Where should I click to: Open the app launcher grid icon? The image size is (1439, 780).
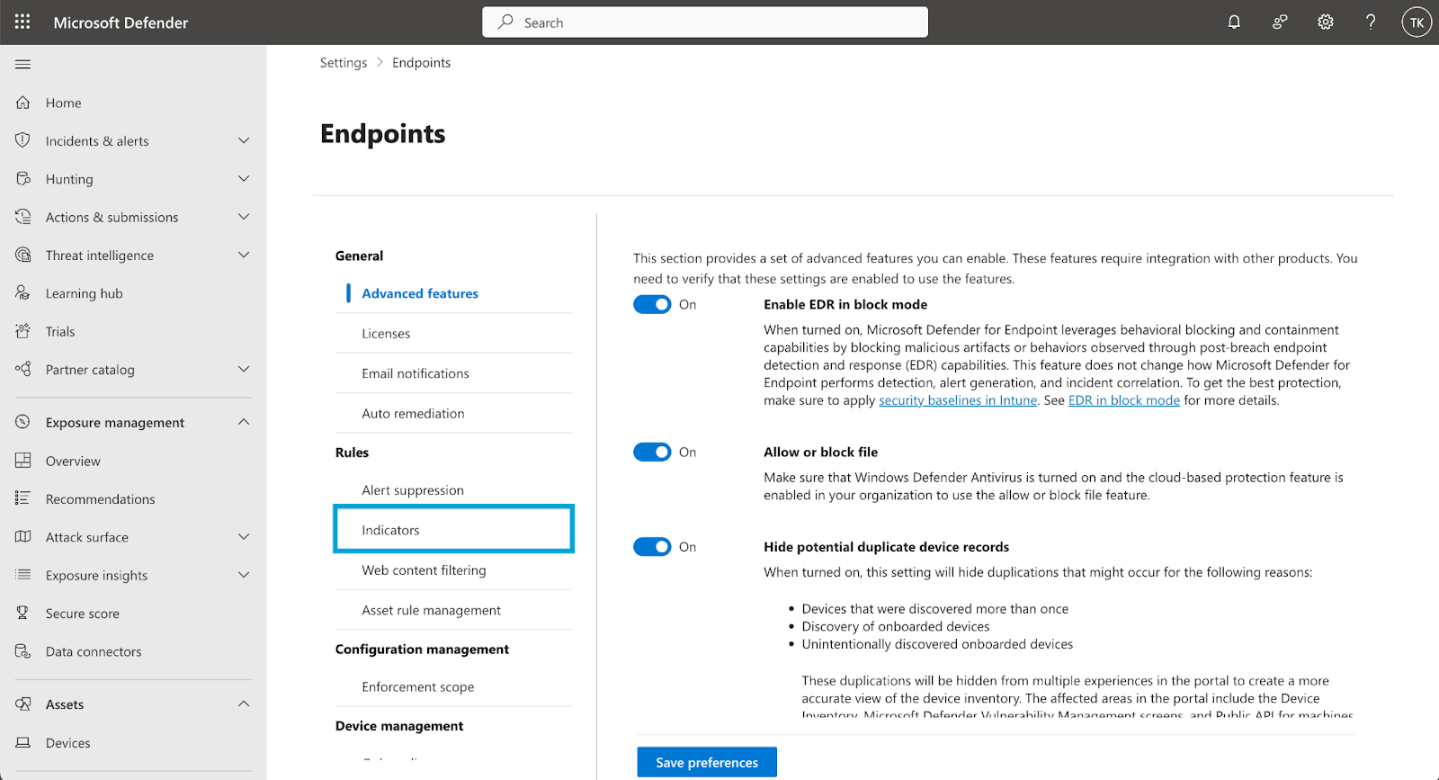pos(22,22)
